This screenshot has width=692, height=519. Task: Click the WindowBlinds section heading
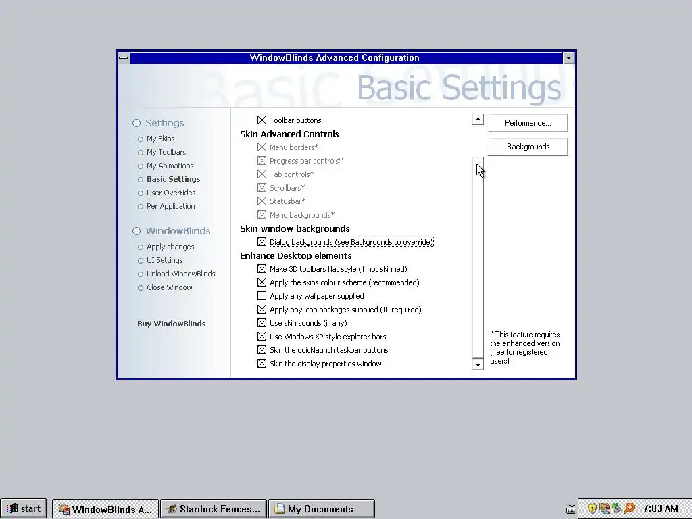coord(178,231)
